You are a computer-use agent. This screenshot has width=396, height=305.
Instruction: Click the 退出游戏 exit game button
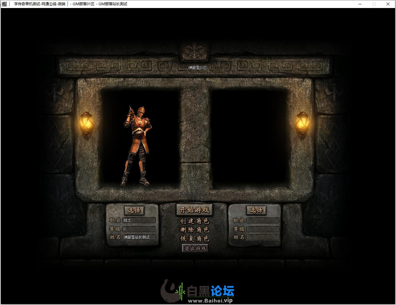click(x=195, y=248)
